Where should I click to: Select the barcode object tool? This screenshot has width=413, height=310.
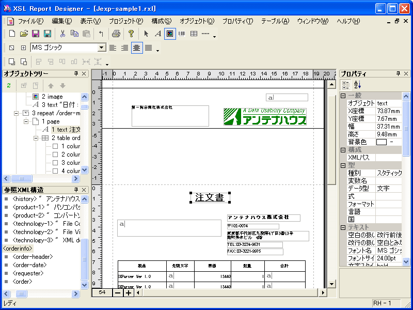pyautogui.click(x=182, y=34)
